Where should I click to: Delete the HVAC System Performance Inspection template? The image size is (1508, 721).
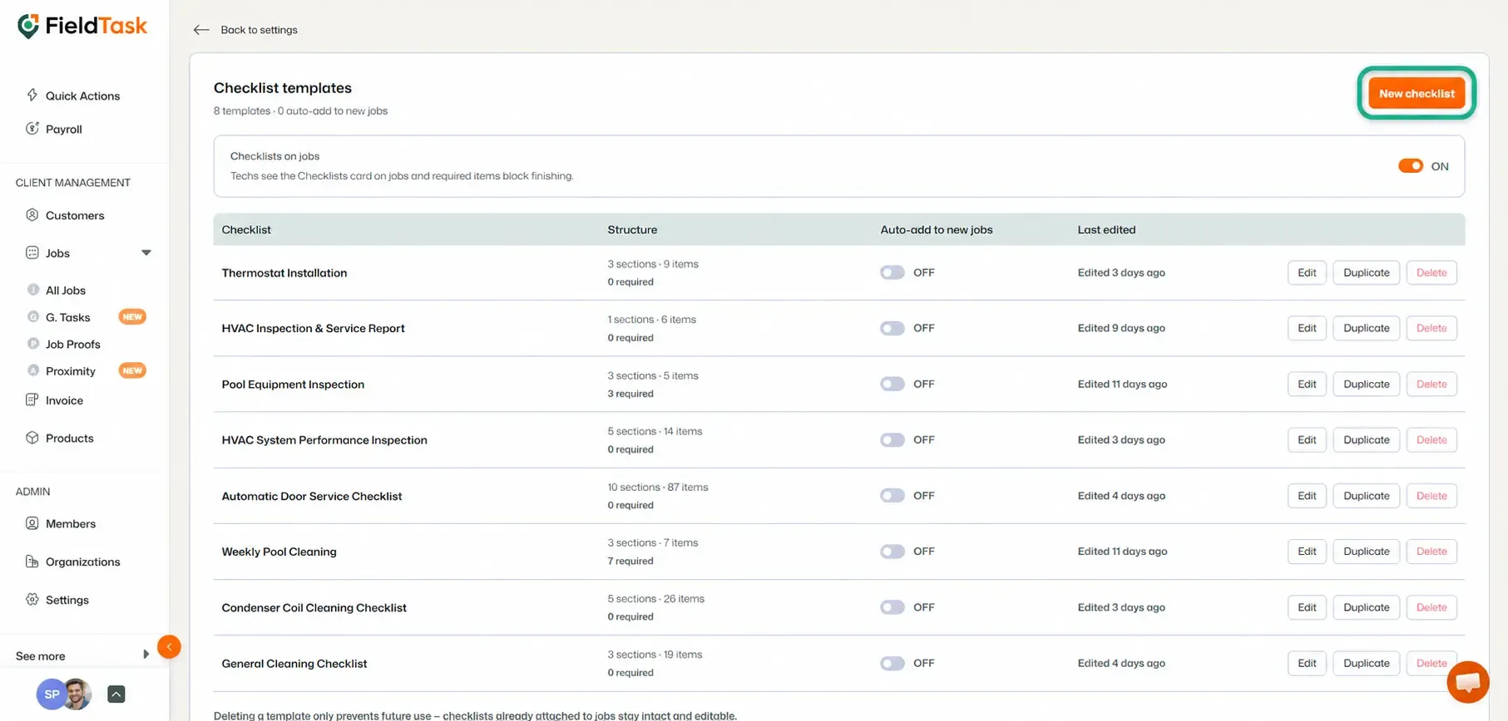point(1431,439)
